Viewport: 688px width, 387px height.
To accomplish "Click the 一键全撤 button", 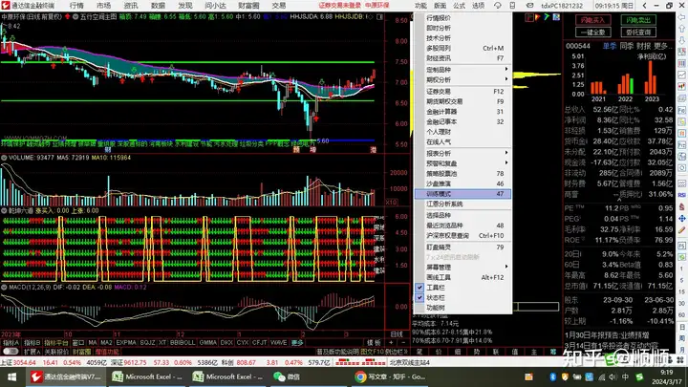I will [592, 32].
